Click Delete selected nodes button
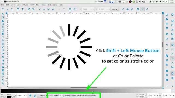This screenshot has height=98, width=175. [12, 9]
